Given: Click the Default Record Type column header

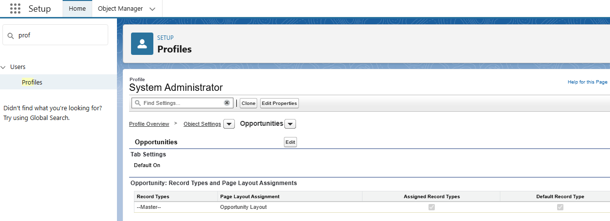Looking at the screenshot, I should coord(560,196).
